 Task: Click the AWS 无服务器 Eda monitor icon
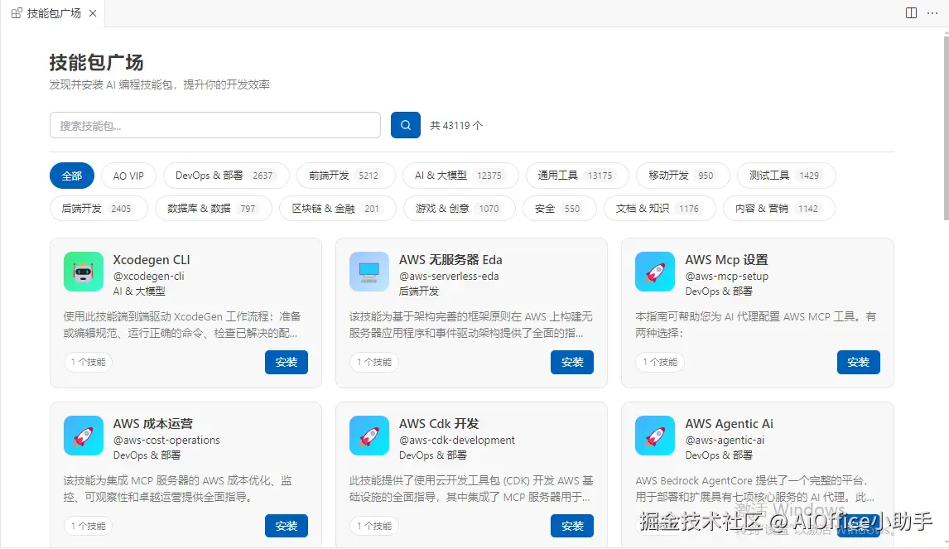[x=369, y=272]
